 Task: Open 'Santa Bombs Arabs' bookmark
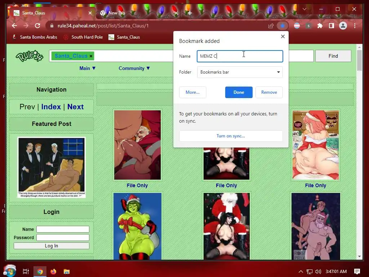coord(35,37)
